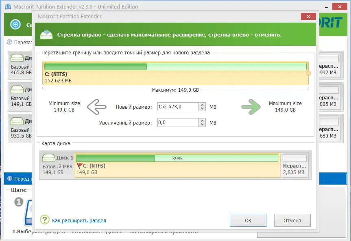Click the refresh icon next to Перезагрузить

(9, 42)
